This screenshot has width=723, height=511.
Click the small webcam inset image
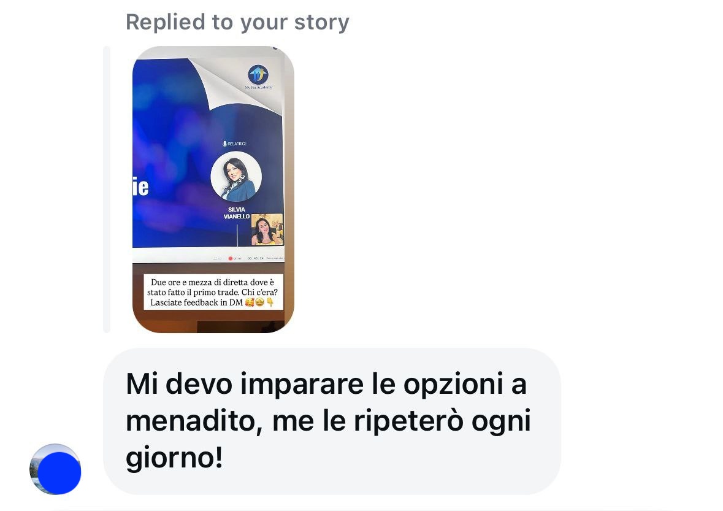267,229
